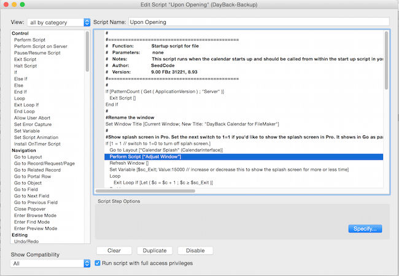Select 'Halt Script' step

(25, 66)
